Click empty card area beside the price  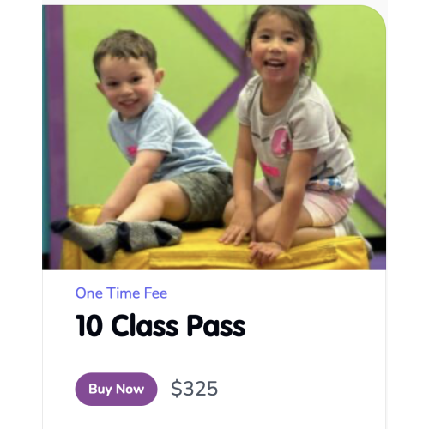tap(300, 389)
